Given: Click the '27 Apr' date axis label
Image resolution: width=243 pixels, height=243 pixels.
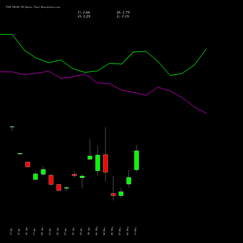Looking at the screenshot, I should click(x=66, y=231).
